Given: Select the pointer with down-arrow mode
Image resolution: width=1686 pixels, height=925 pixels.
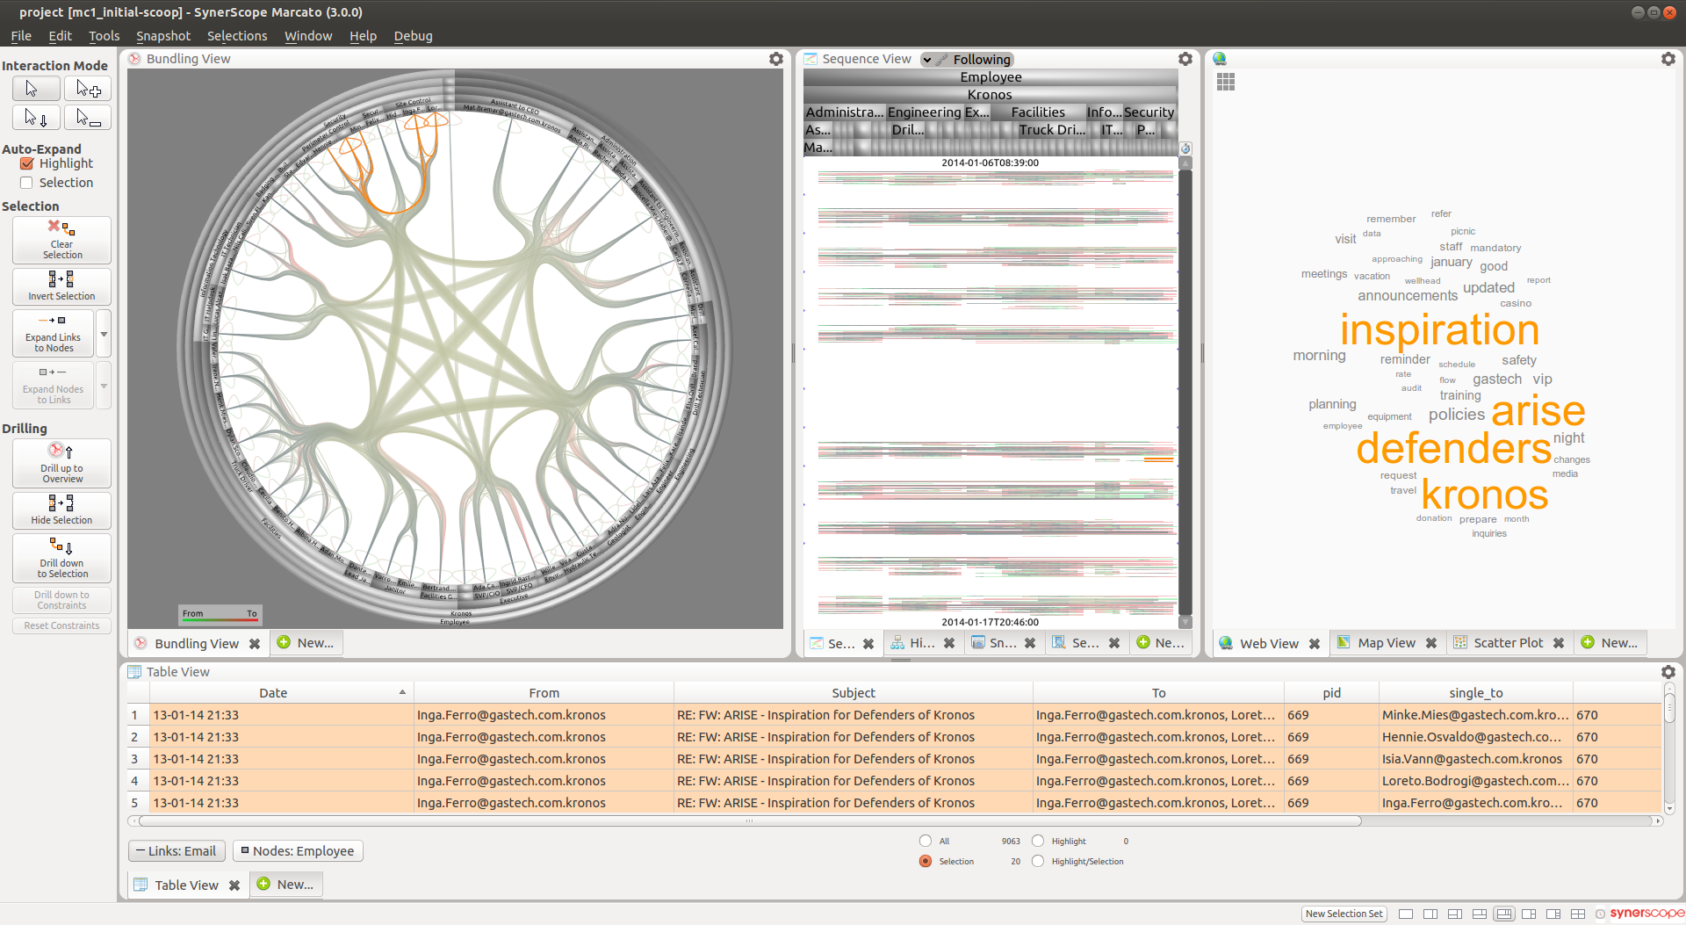Looking at the screenshot, I should pos(36,117).
